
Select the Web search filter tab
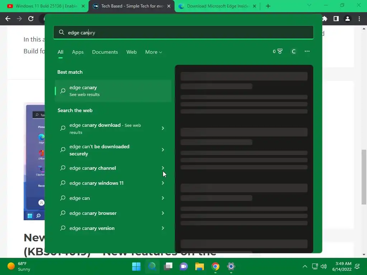tap(131, 52)
